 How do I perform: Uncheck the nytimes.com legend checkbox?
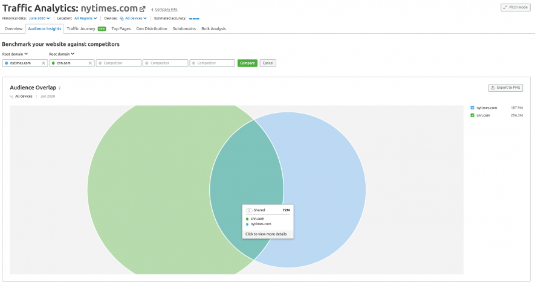click(x=472, y=107)
